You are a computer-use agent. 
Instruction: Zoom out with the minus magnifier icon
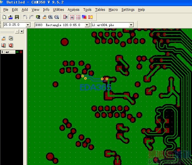tap(56, 17)
